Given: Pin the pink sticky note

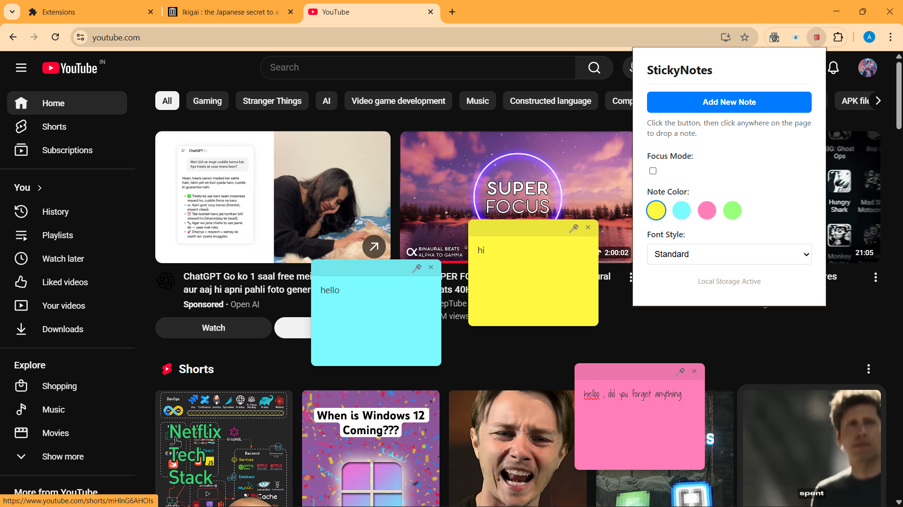Looking at the screenshot, I should pos(680,372).
